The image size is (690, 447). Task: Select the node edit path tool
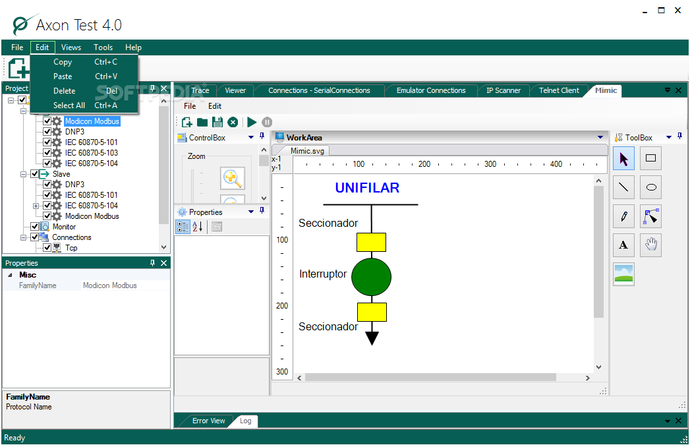click(x=650, y=216)
